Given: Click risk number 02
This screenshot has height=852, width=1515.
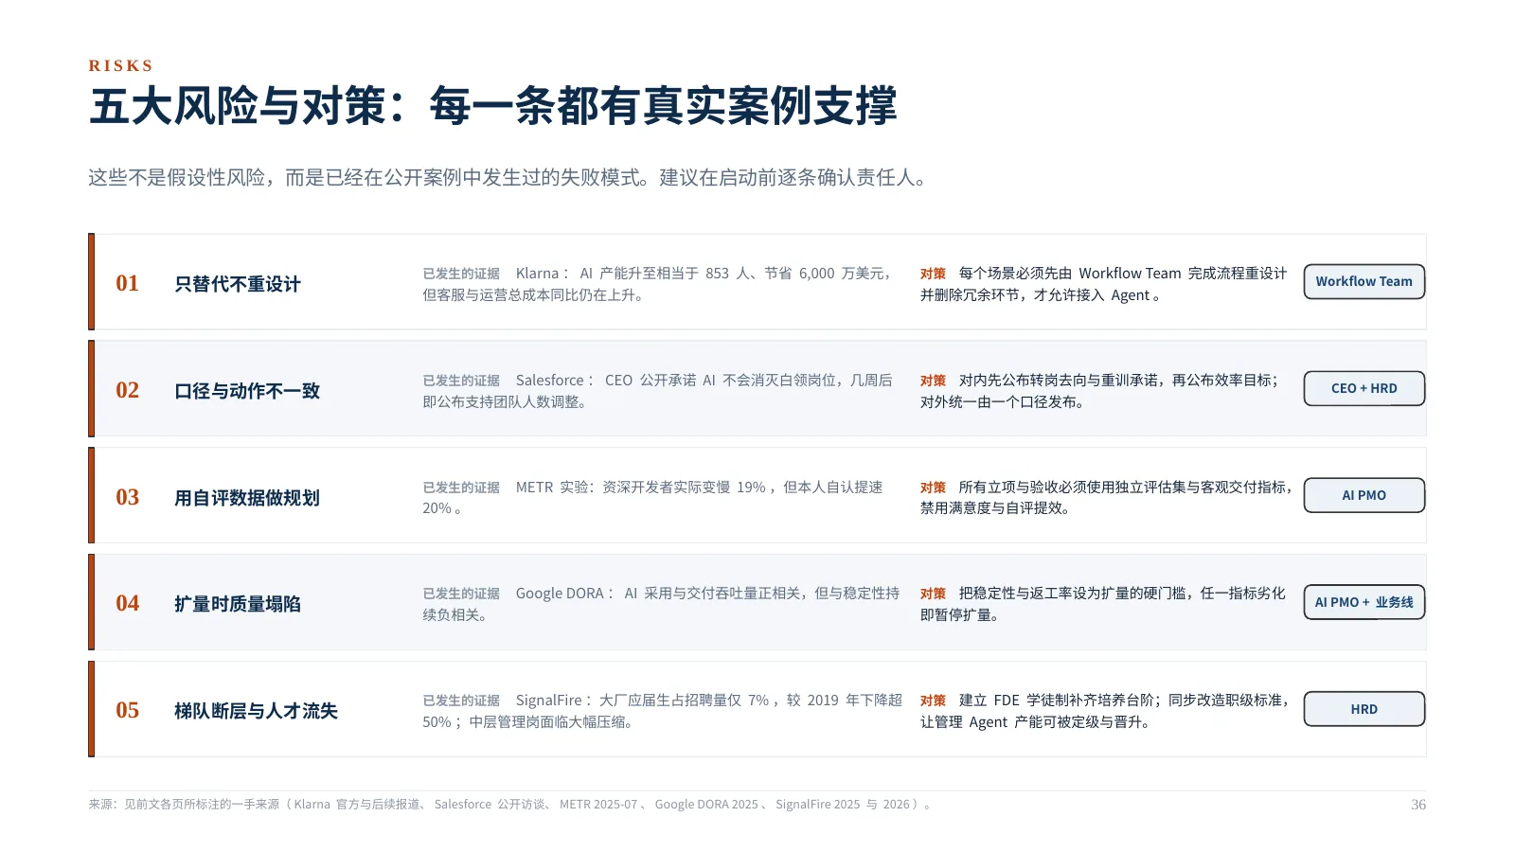Looking at the screenshot, I should coord(127,390).
